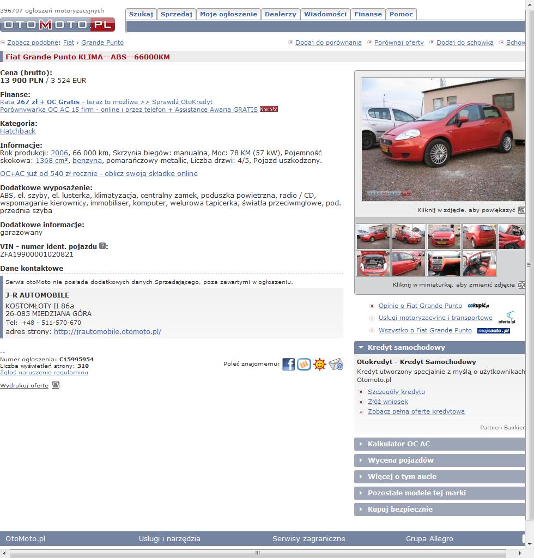The width and height of the screenshot is (534, 558).
Task: Open the Finanse tab
Action: coord(368,14)
